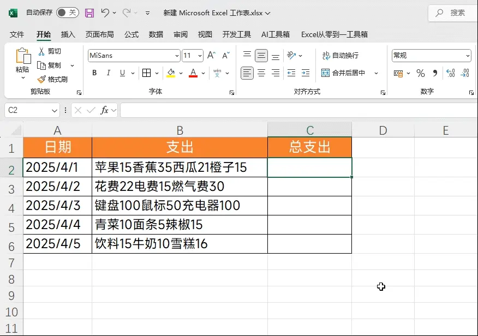
Task: Increase font size with larger A icon
Action: click(x=212, y=56)
